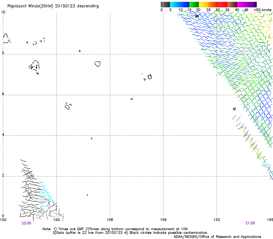The width and height of the screenshot is (273, 239).
Task: Click the latitude axis label '8'
Action: 3,53
